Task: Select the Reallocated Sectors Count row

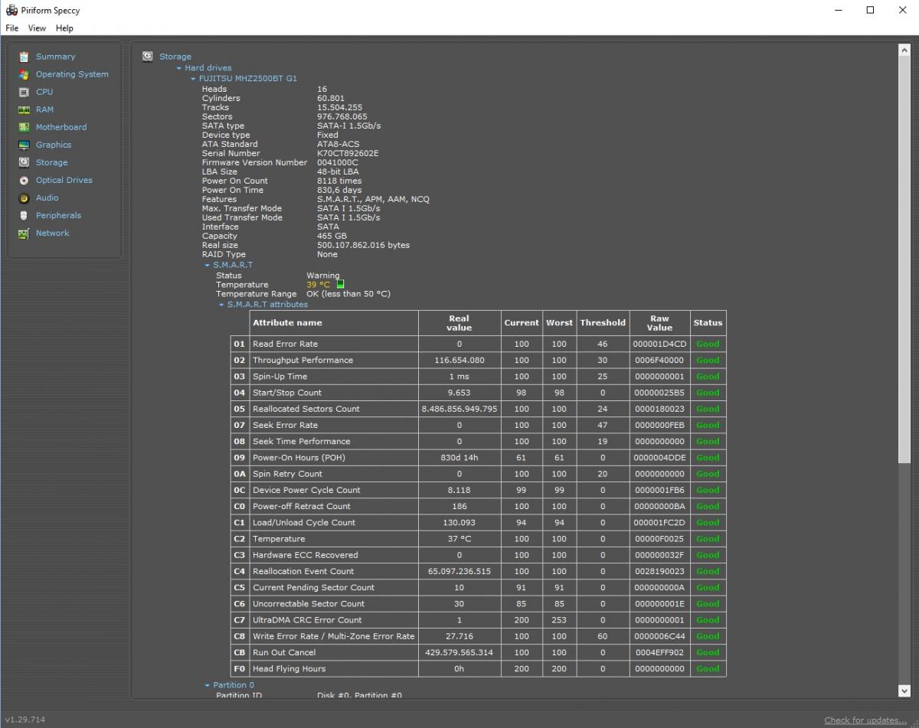Action: 478,409
